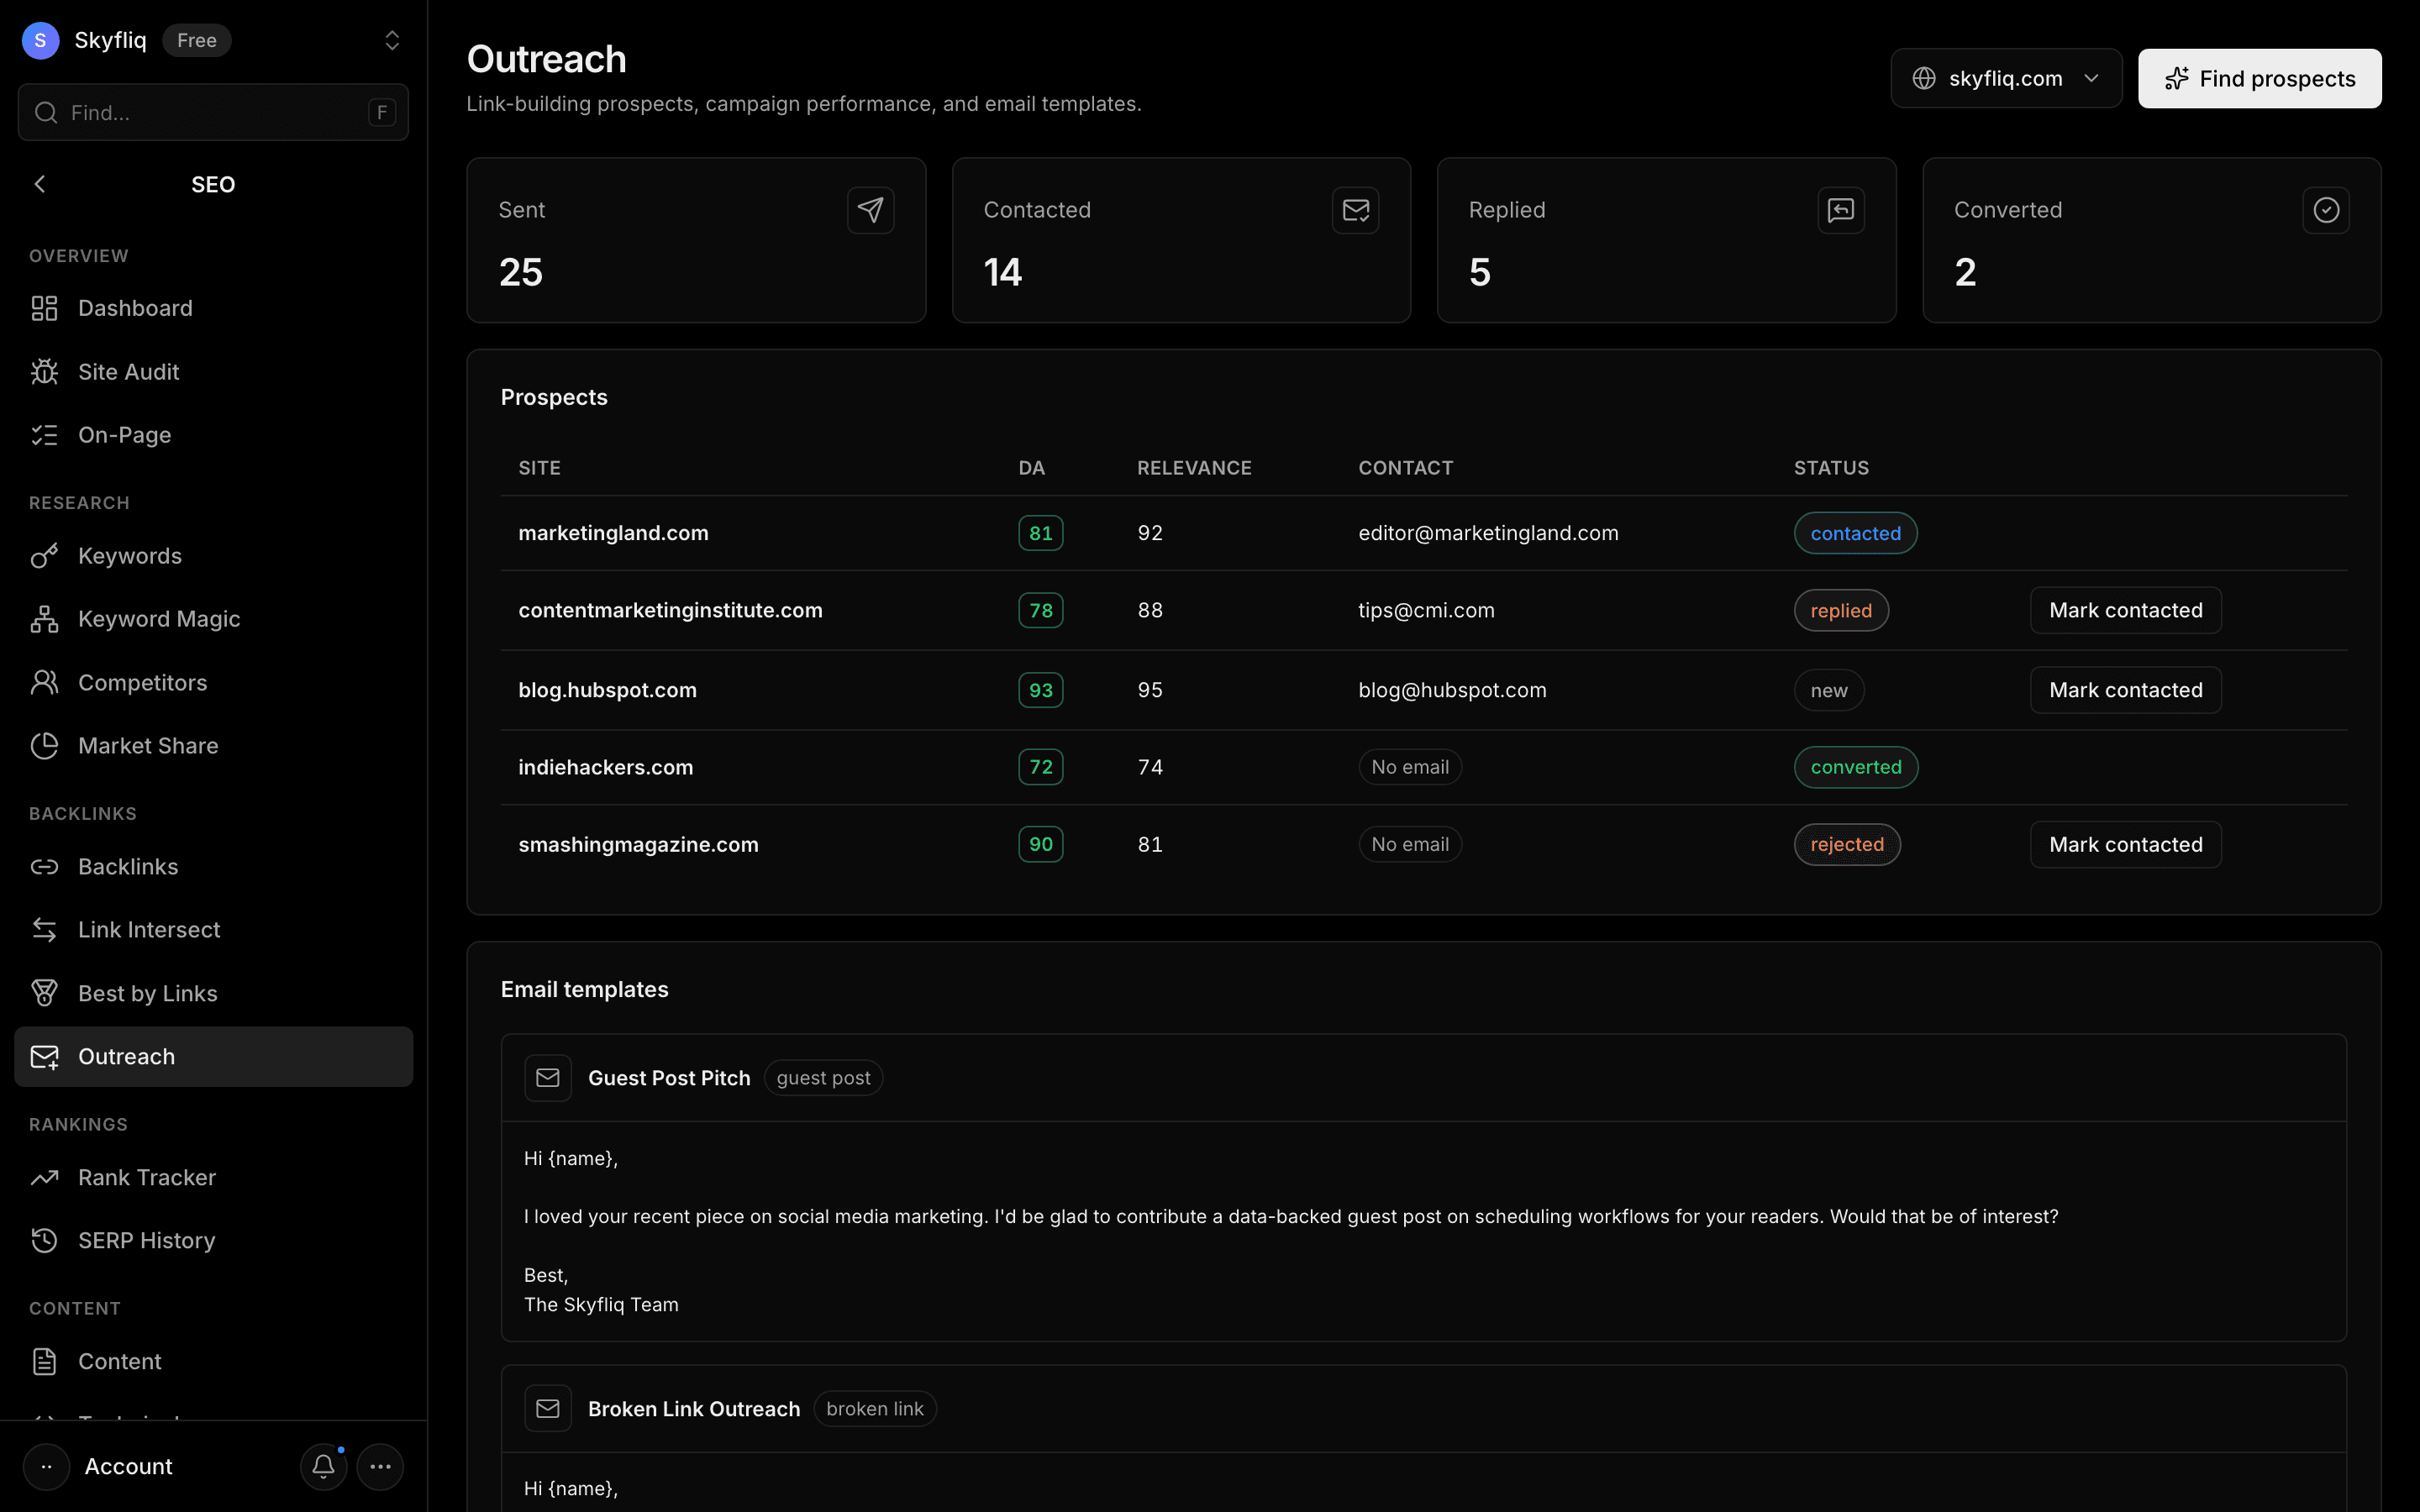The width and height of the screenshot is (2420, 1512).
Task: Click the Best by Links medal icon
Action: point(44,993)
